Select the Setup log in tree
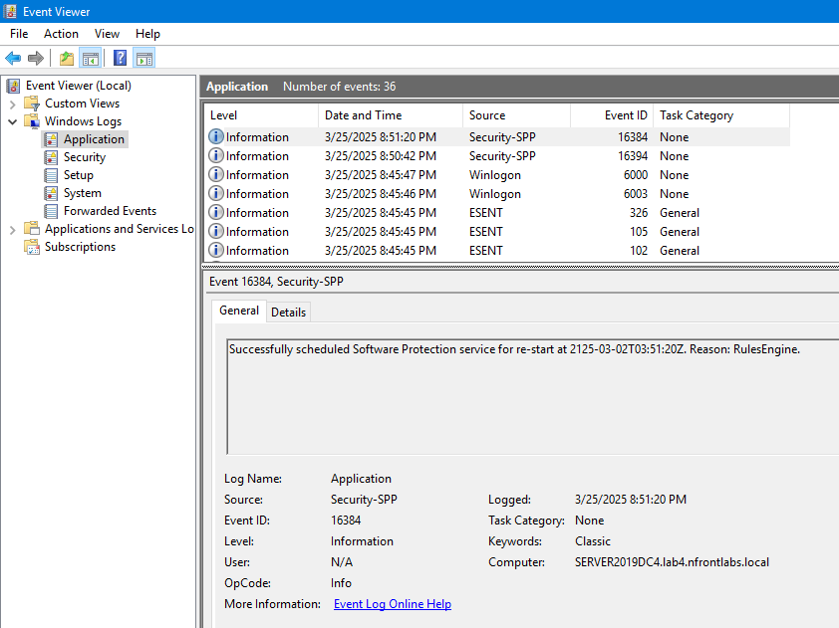 tap(78, 175)
